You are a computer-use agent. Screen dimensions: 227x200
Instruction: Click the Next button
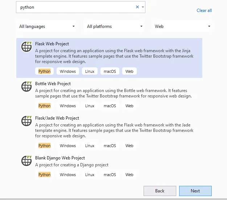pos(195,191)
